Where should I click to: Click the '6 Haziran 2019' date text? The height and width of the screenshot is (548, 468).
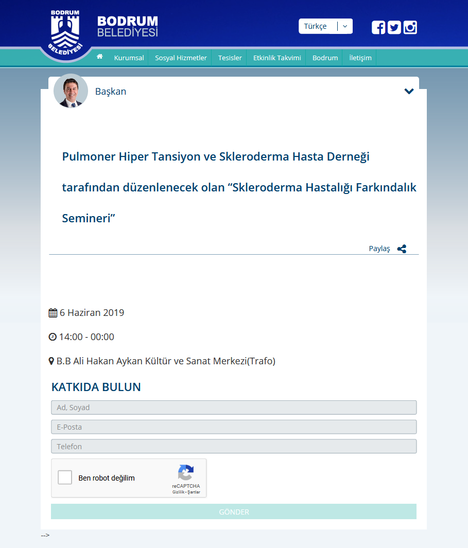(x=92, y=313)
